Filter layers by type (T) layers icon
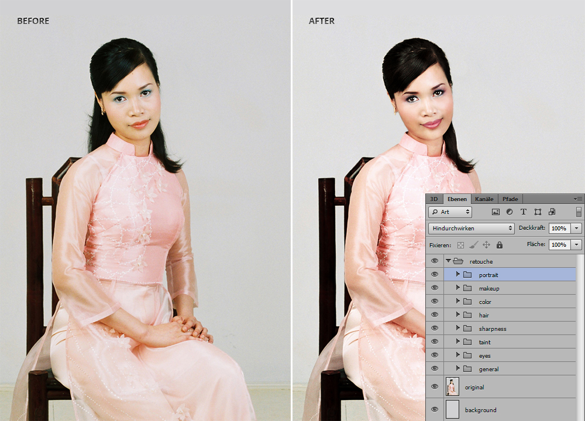Viewport: 585px width, 421px height. tap(524, 212)
